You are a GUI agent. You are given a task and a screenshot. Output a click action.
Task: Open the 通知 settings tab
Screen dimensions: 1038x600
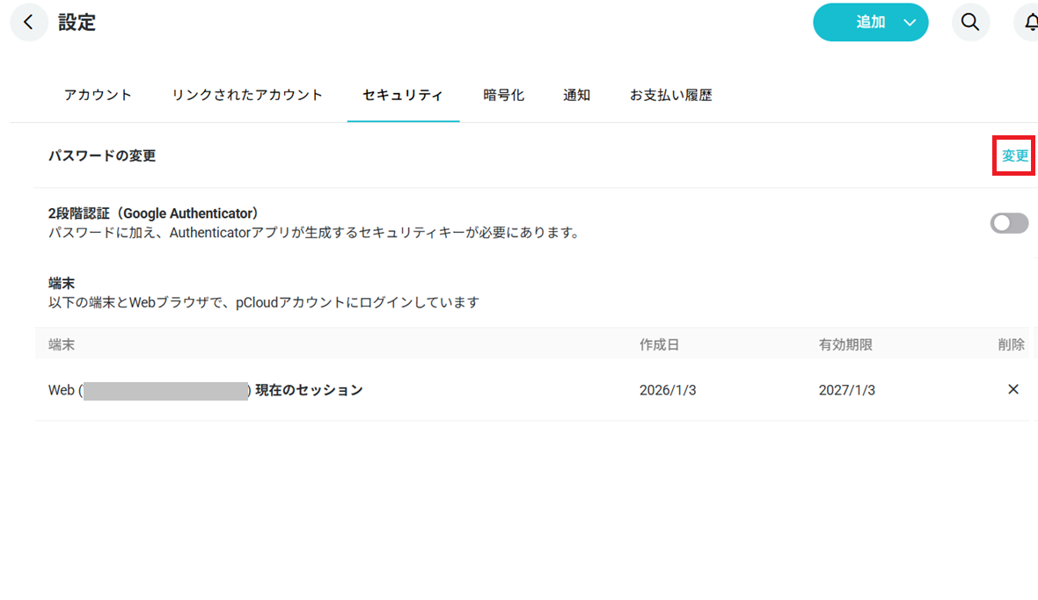(576, 95)
